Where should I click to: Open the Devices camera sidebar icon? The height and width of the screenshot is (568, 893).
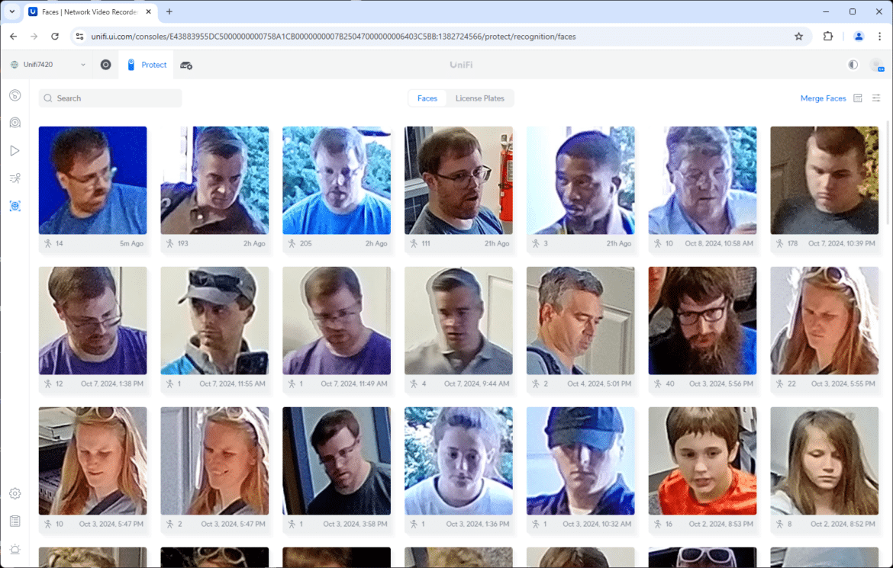point(15,122)
